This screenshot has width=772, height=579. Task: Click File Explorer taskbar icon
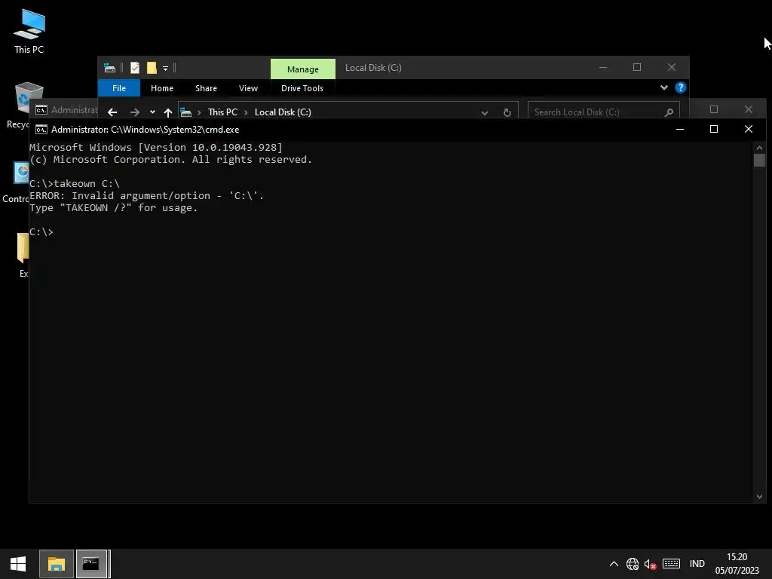[57, 564]
